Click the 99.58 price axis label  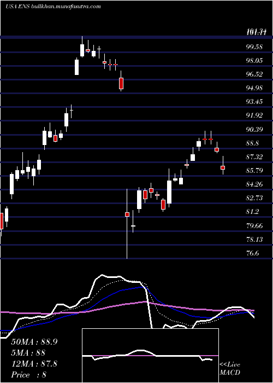pos(254,47)
